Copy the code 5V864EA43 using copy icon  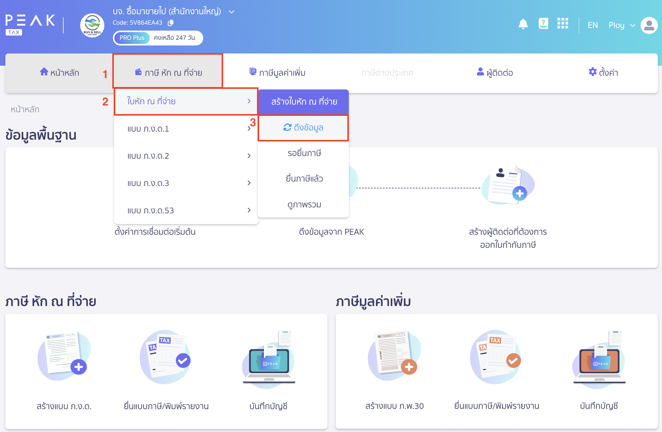171,23
